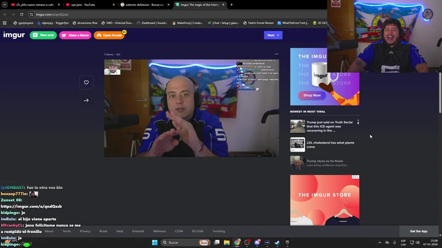
Task: Open the Rules footer link
Action: click(103, 231)
